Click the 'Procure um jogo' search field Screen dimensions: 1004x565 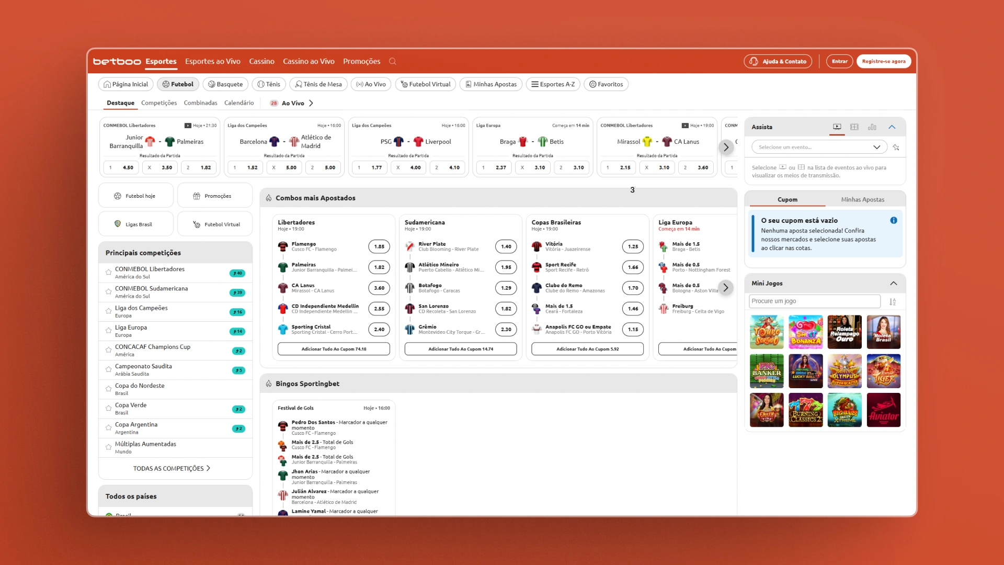coord(815,301)
